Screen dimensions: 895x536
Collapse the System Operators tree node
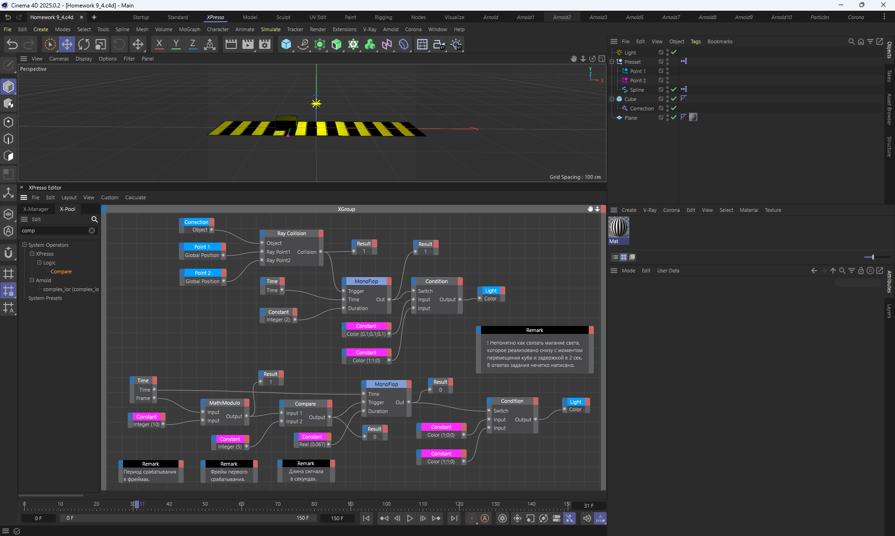coord(24,244)
